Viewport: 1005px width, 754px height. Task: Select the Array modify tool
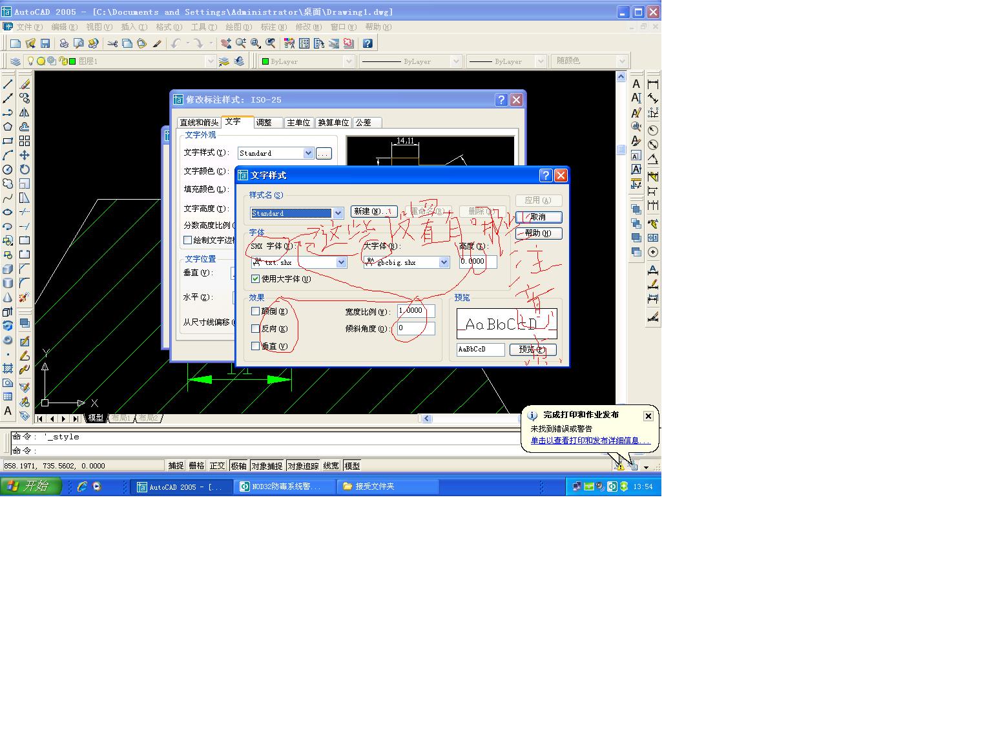[x=25, y=141]
